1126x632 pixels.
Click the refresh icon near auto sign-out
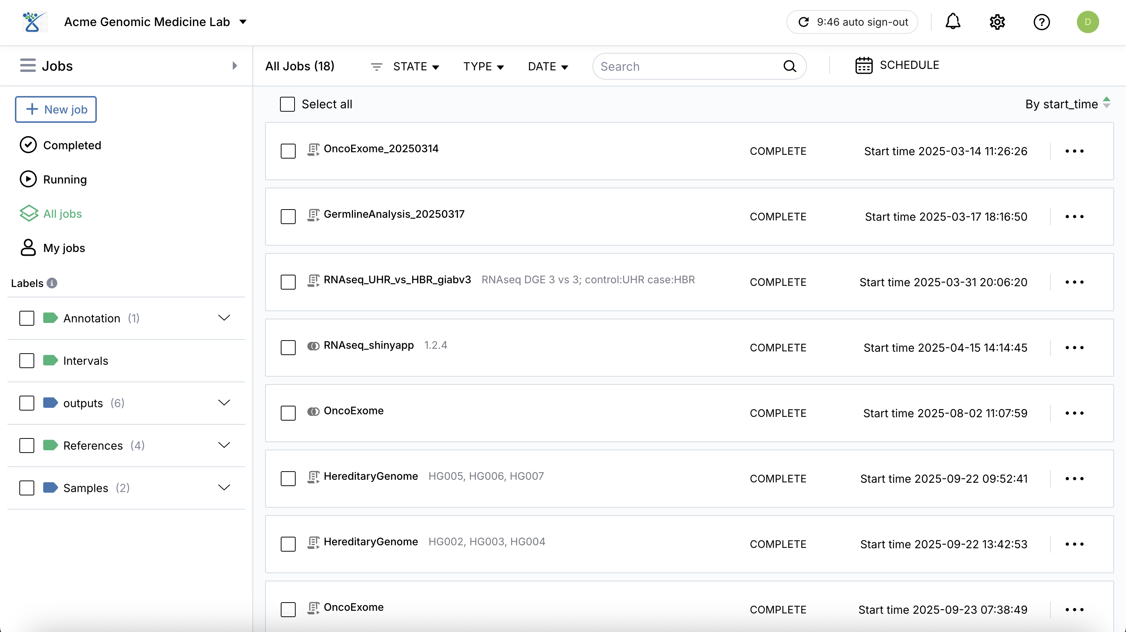pos(804,22)
